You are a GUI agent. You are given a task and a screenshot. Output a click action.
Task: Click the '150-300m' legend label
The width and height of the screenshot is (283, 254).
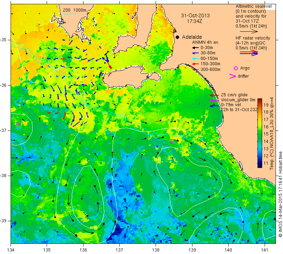click(x=210, y=64)
